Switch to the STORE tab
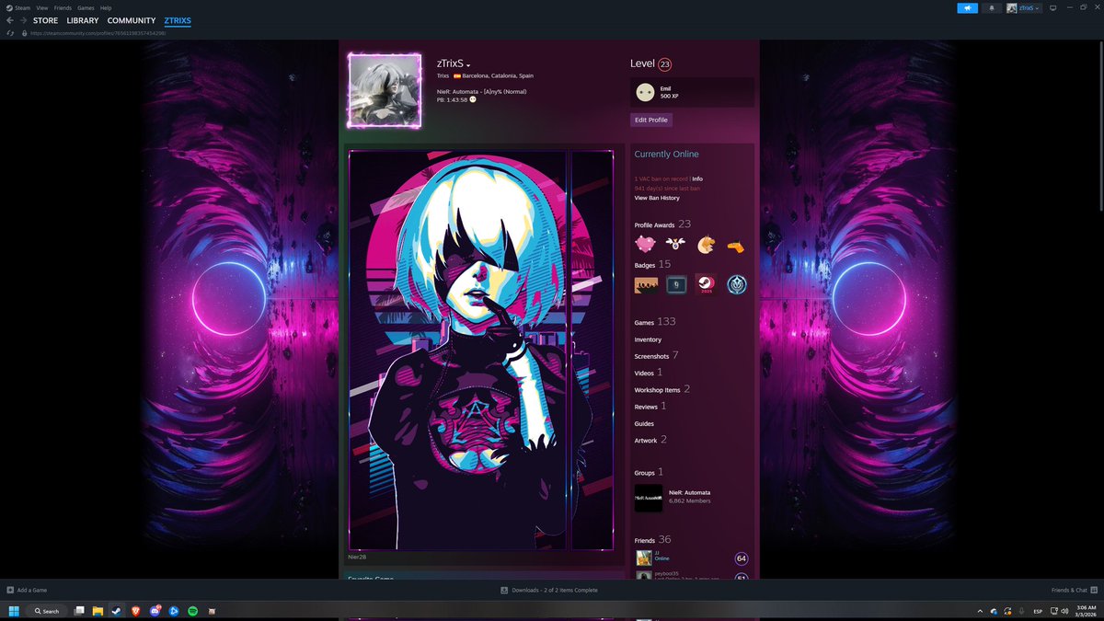 tap(45, 20)
